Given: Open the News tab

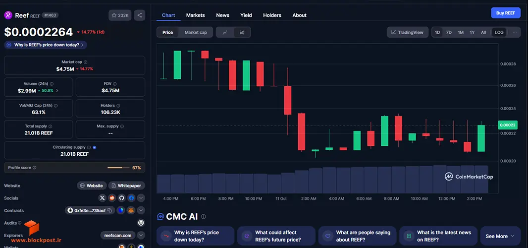Looking at the screenshot, I should (x=222, y=15).
